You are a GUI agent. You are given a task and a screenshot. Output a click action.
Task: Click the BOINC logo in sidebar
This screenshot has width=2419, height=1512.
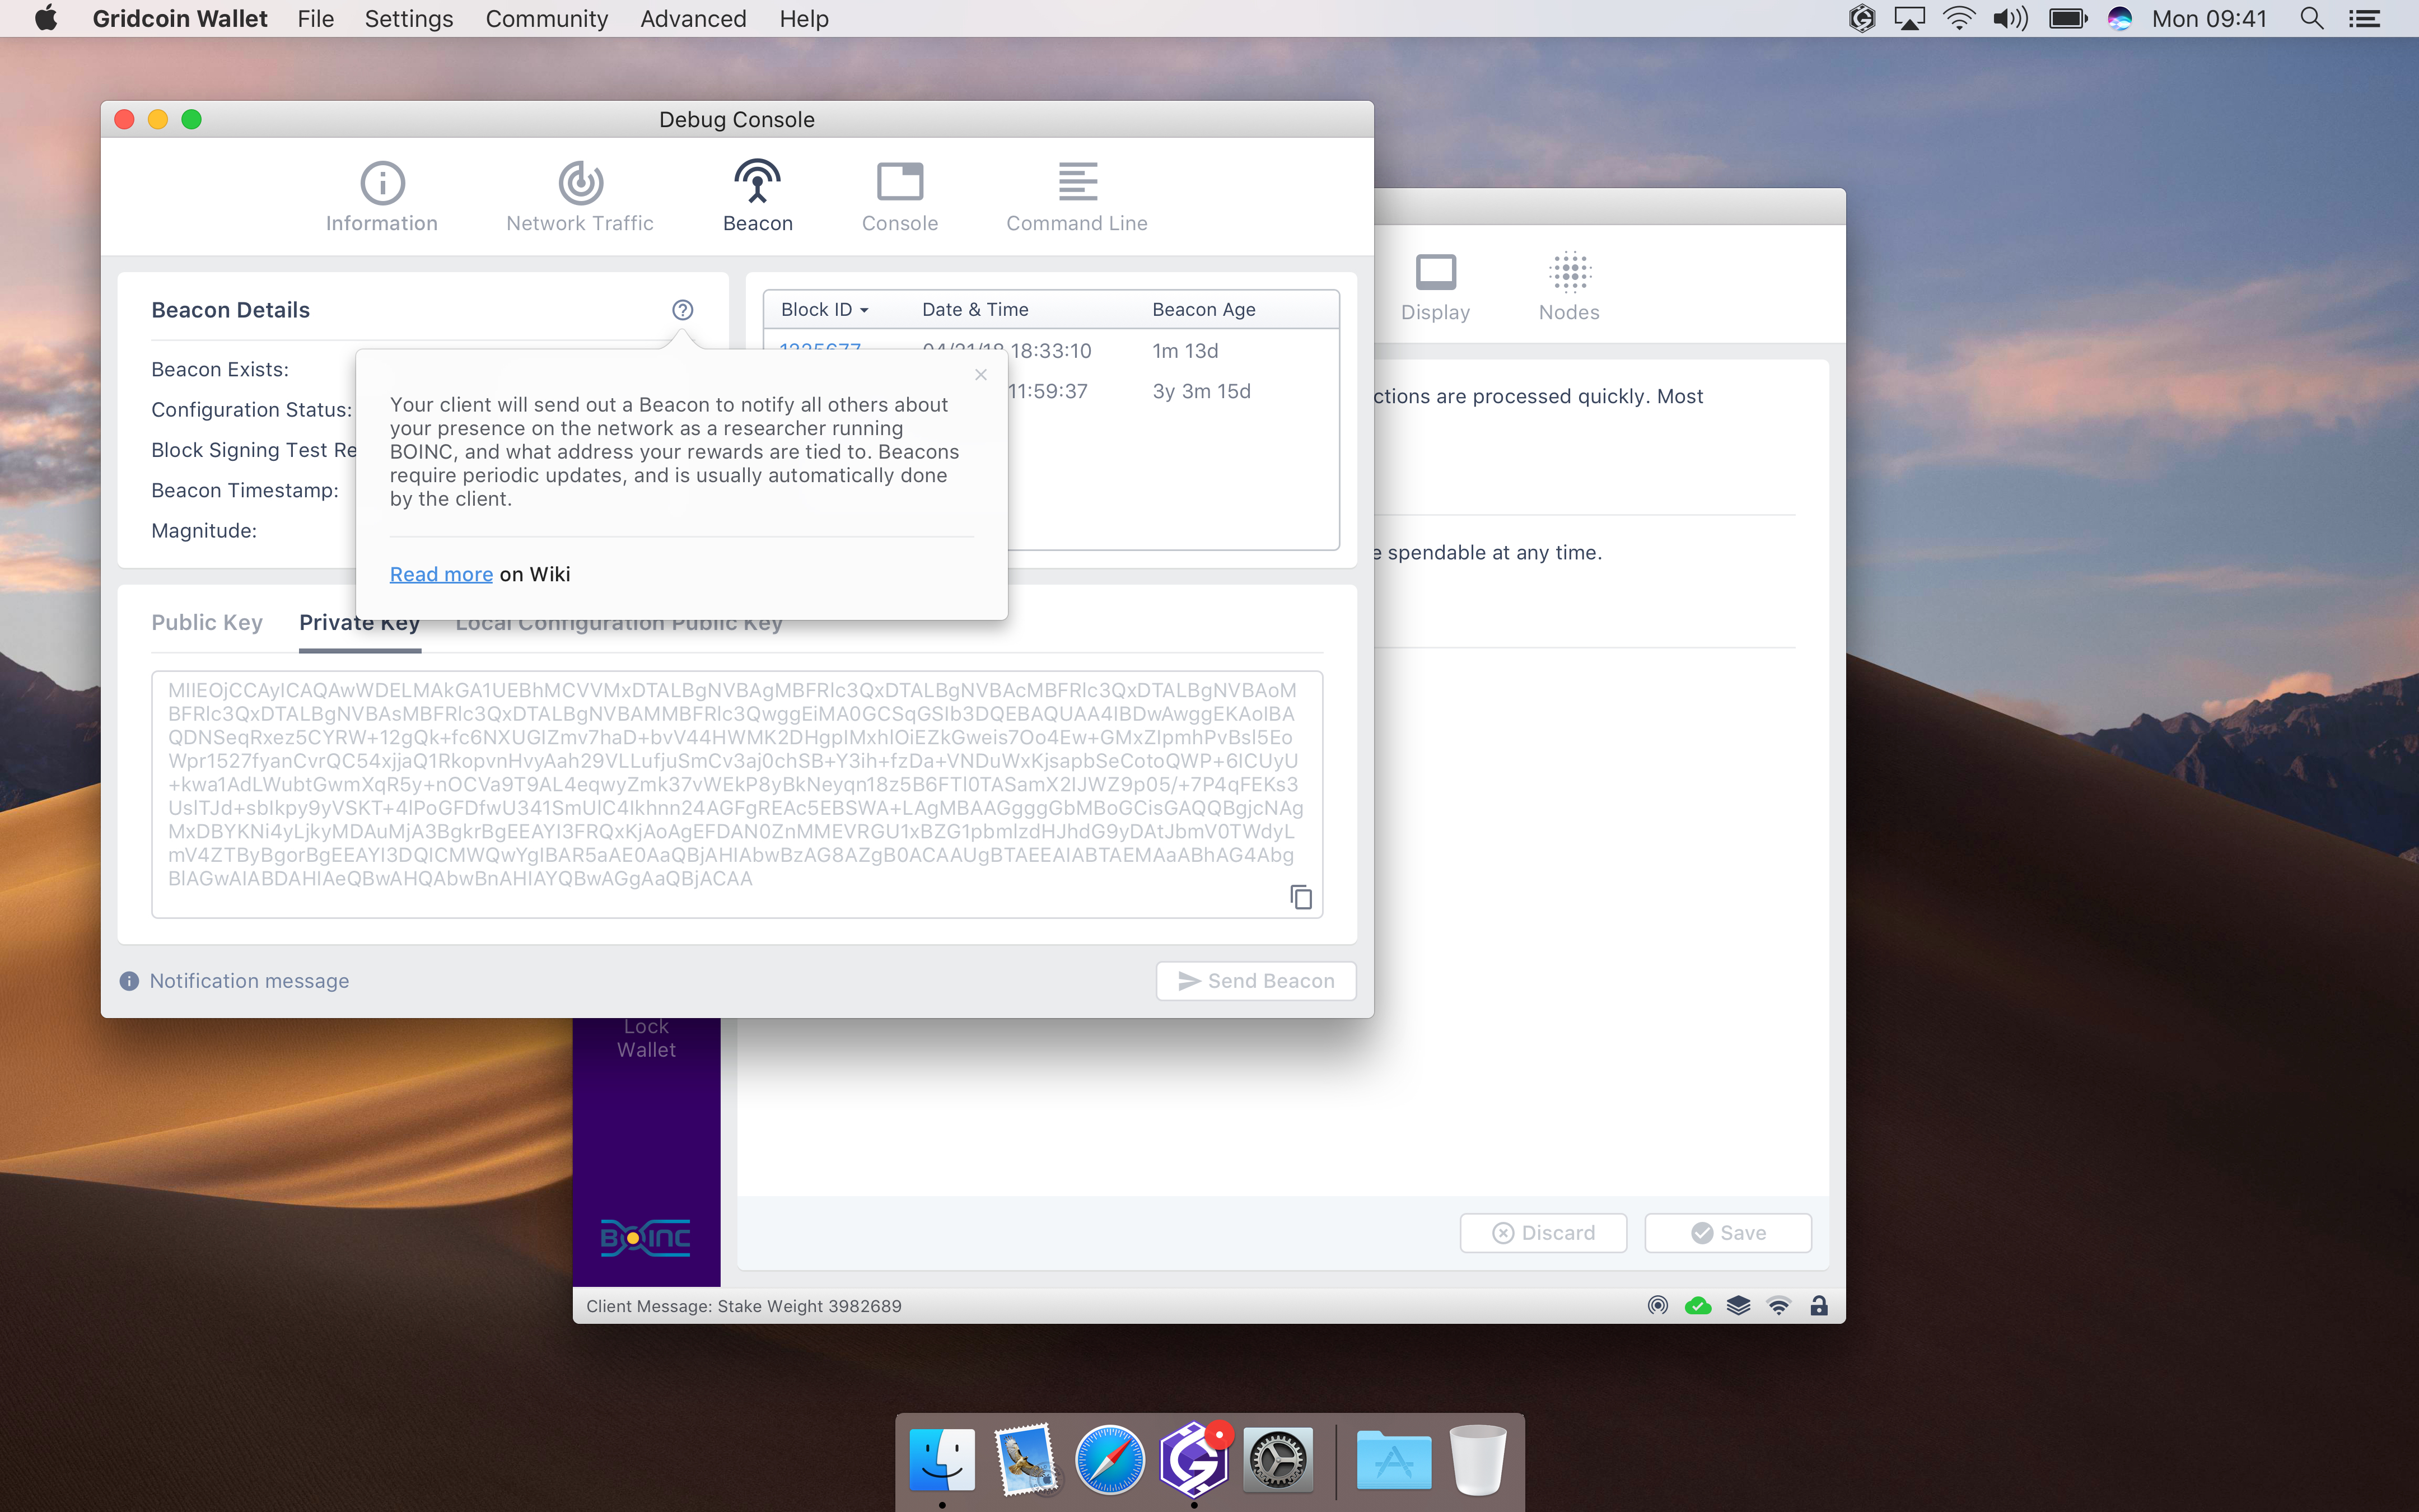646,1238
